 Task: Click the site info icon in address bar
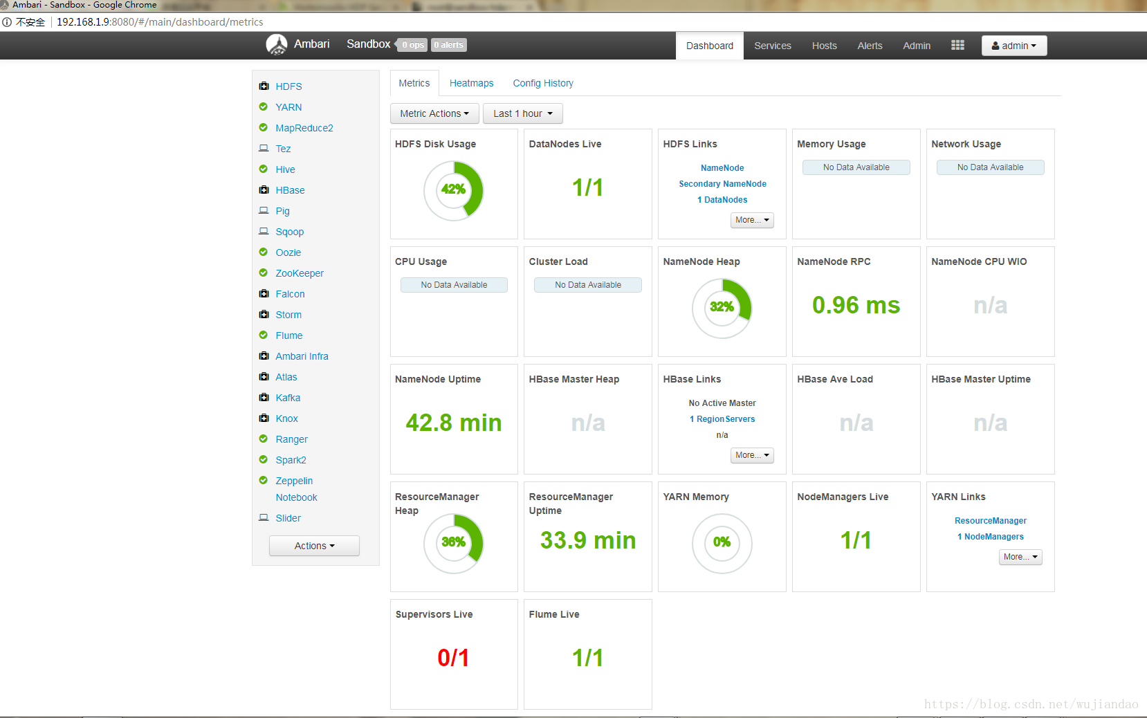(x=7, y=22)
